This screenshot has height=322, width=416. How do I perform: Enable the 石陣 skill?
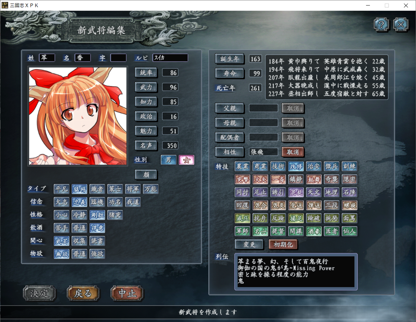tap(349, 192)
